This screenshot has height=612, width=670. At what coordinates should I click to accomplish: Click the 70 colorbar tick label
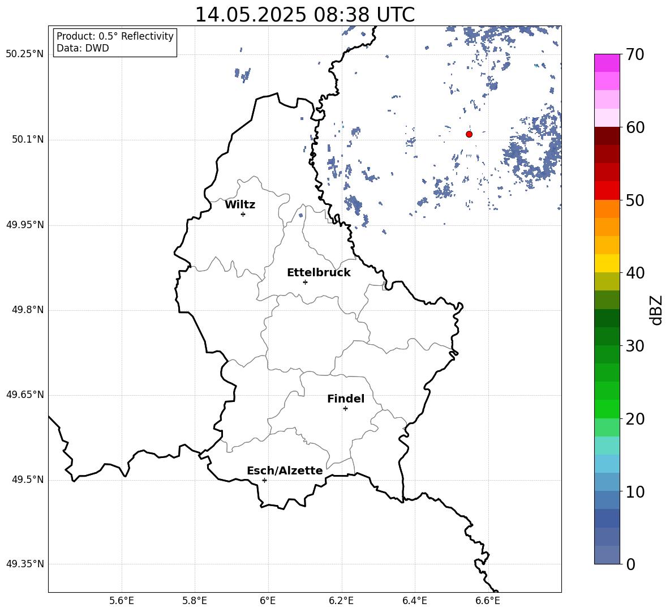[x=635, y=54]
